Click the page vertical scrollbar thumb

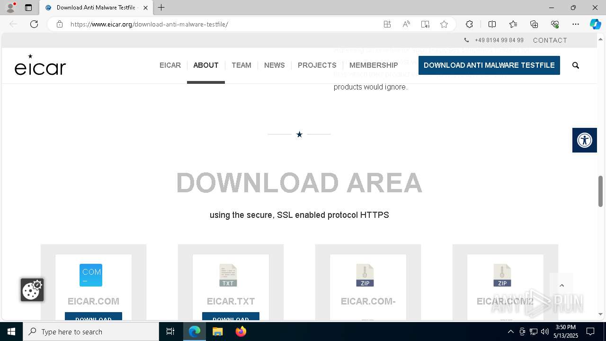click(x=600, y=191)
